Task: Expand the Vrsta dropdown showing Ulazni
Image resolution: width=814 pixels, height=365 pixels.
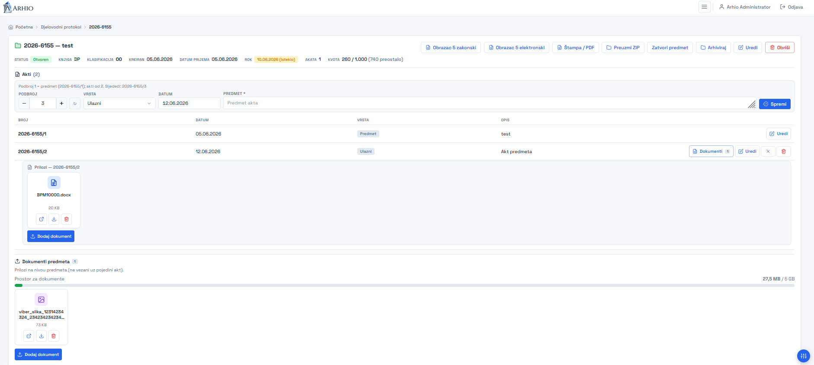Action: [x=119, y=104]
